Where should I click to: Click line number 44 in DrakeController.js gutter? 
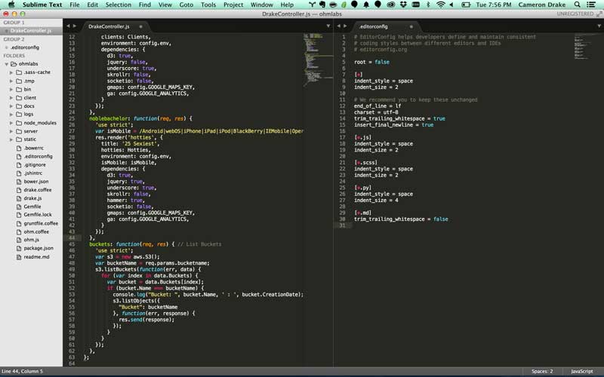point(72,238)
